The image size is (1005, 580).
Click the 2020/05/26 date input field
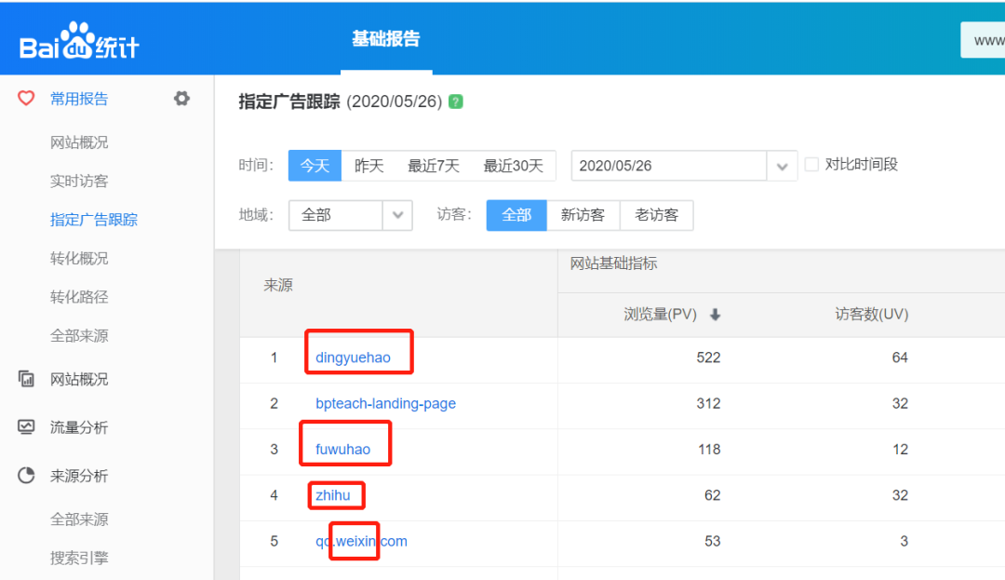pos(668,166)
